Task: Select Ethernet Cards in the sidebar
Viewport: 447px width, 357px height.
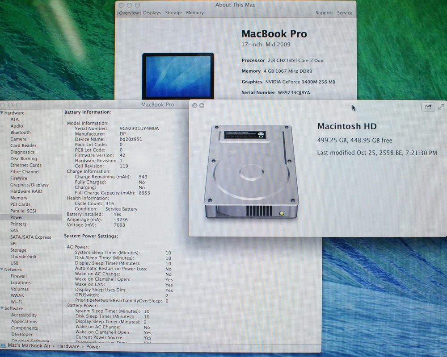Action: pos(26,165)
